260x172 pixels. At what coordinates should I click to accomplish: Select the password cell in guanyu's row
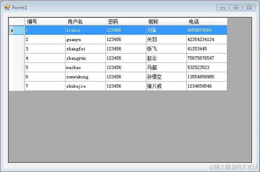tap(126, 39)
